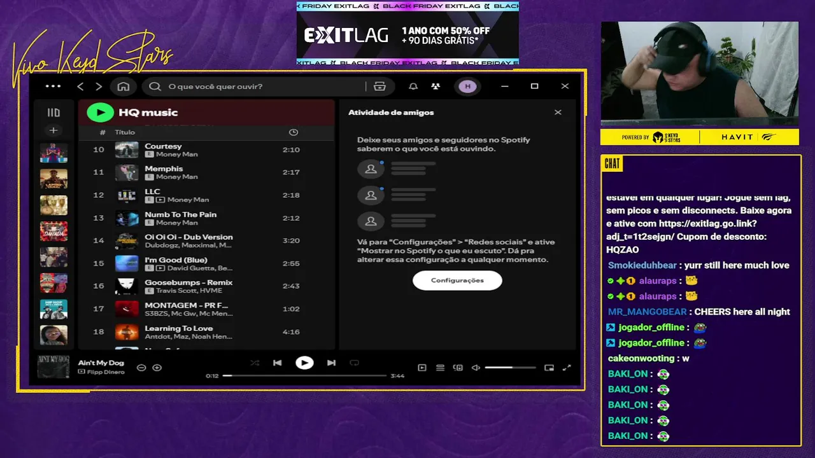Open connect to a device icon
The width and height of the screenshot is (815, 458).
pos(458,368)
